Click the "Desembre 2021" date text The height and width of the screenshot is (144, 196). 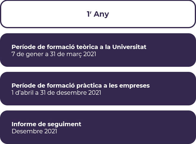tap(34, 131)
